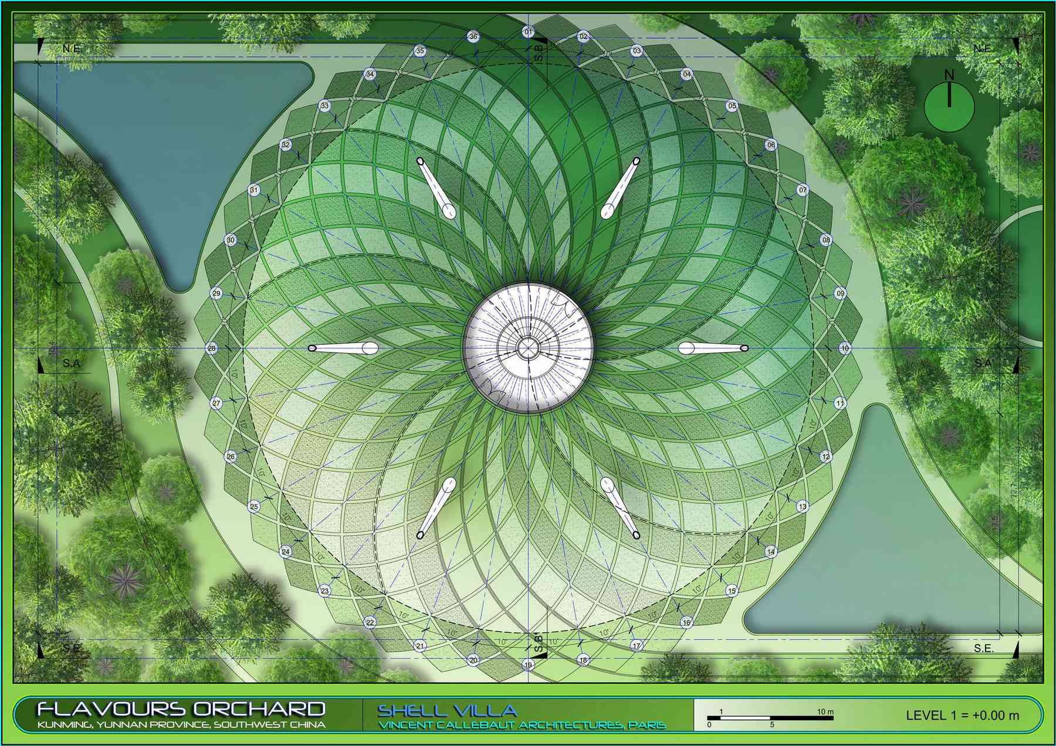Click grid axis marker 10

click(844, 348)
